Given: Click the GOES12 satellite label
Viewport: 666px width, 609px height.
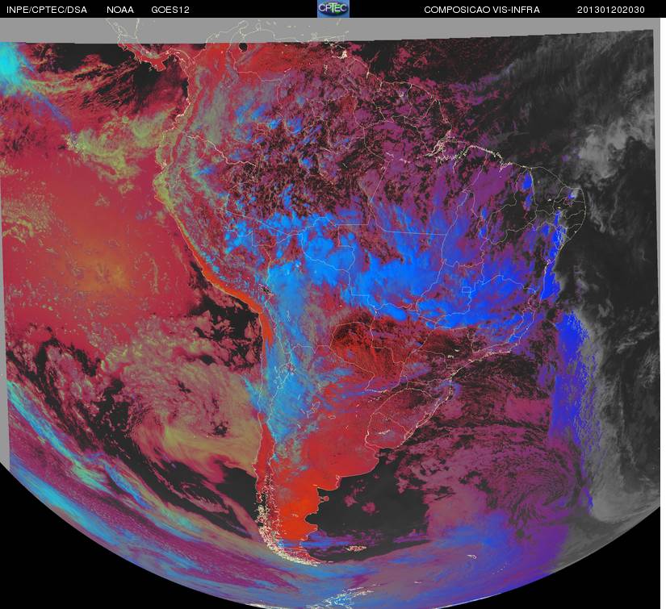Looking at the screenshot, I should tap(170, 10).
